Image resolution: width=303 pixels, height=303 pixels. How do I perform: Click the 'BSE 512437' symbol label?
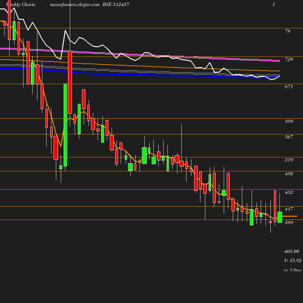[116, 4]
